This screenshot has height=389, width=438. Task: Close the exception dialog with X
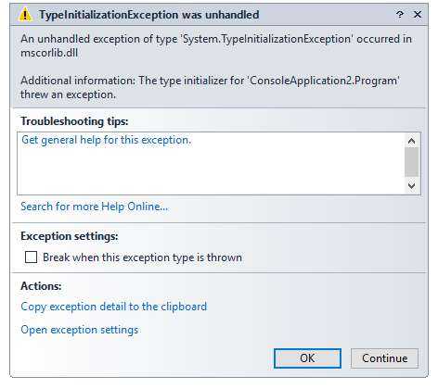[x=418, y=14]
